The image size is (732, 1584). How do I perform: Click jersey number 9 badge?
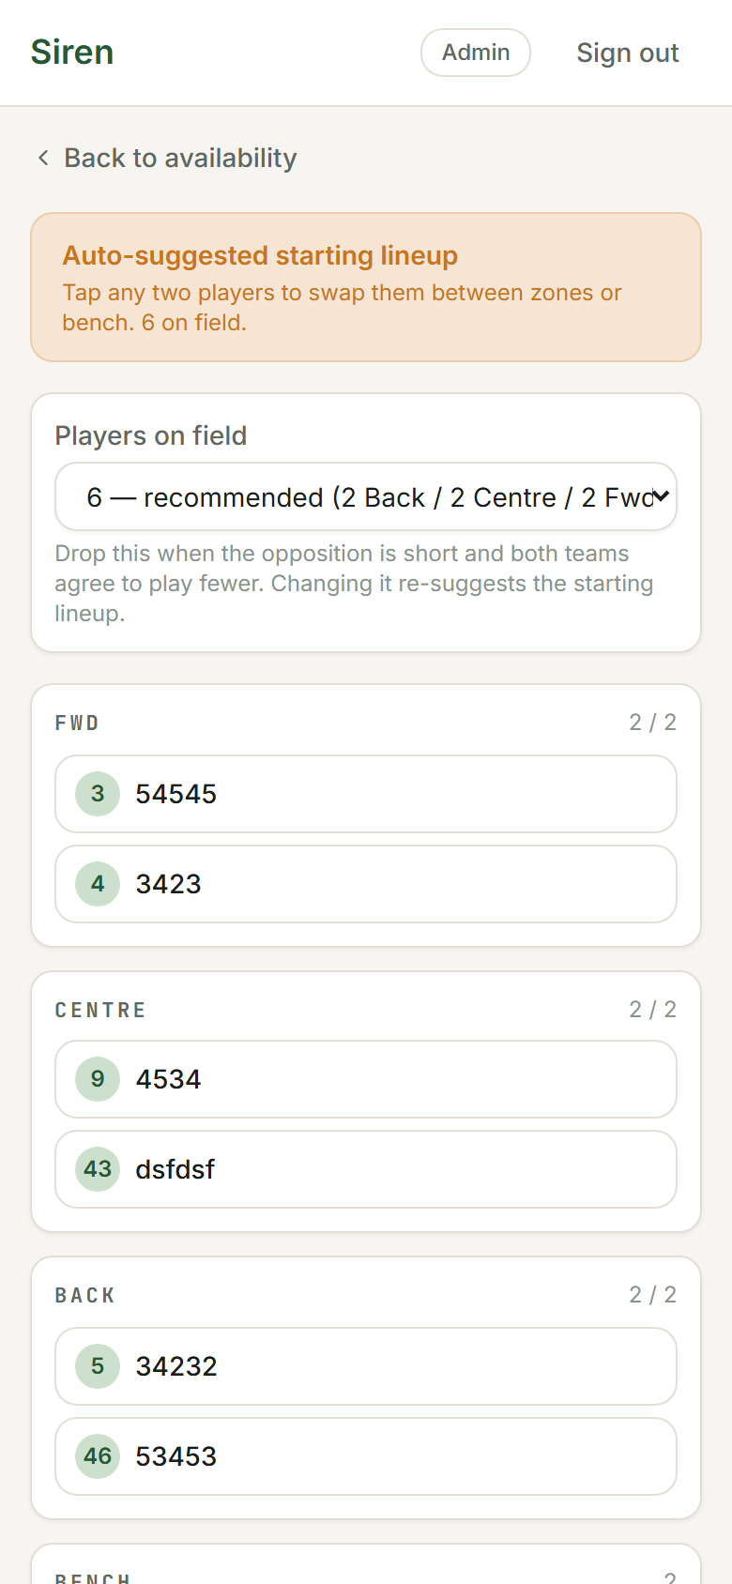98,1079
